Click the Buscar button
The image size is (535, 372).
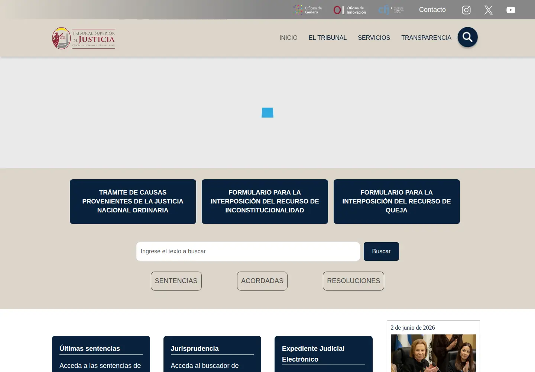point(381,251)
